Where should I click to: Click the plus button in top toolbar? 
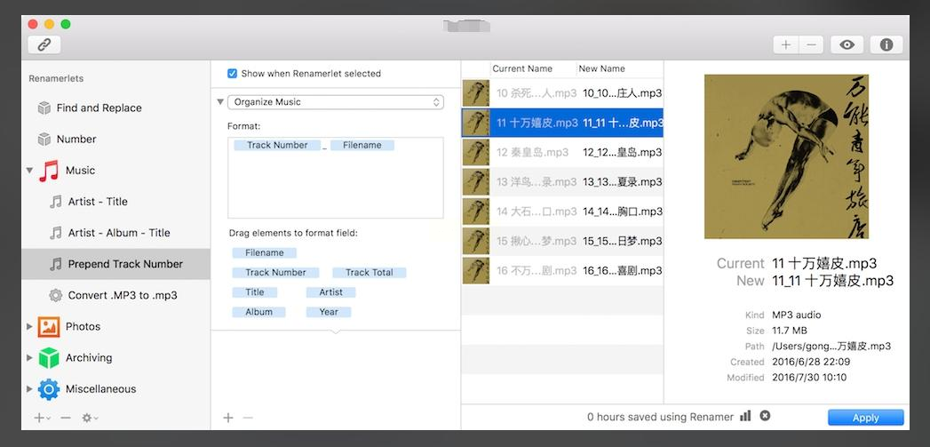click(786, 44)
